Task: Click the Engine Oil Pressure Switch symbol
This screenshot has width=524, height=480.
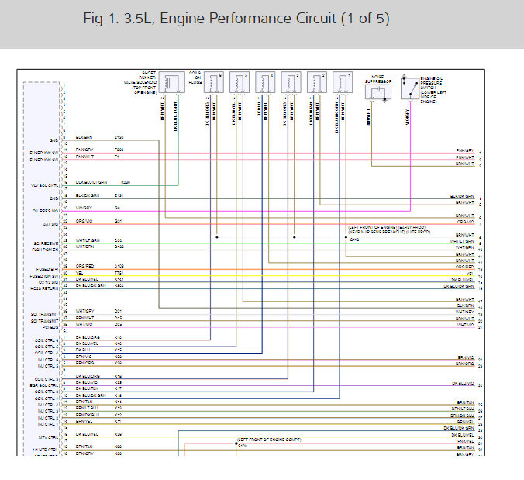Action: 410,88
